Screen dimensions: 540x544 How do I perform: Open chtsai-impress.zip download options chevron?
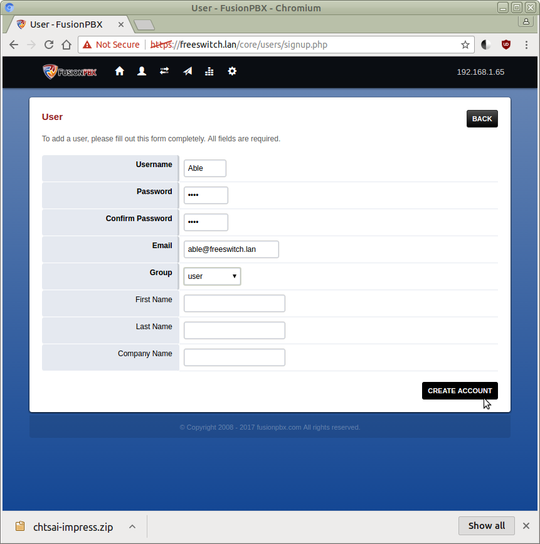pos(132,526)
